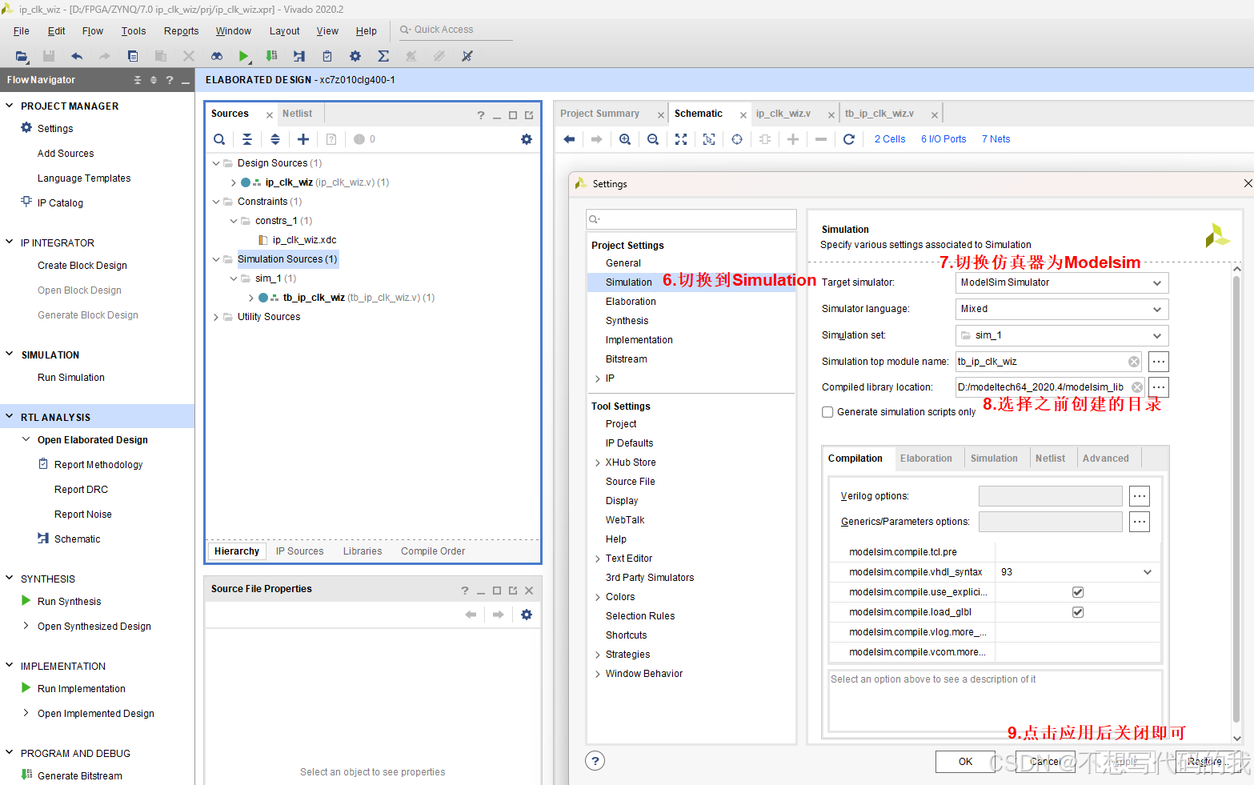Fit schematic to window icon
The width and height of the screenshot is (1254, 785).
click(x=681, y=139)
